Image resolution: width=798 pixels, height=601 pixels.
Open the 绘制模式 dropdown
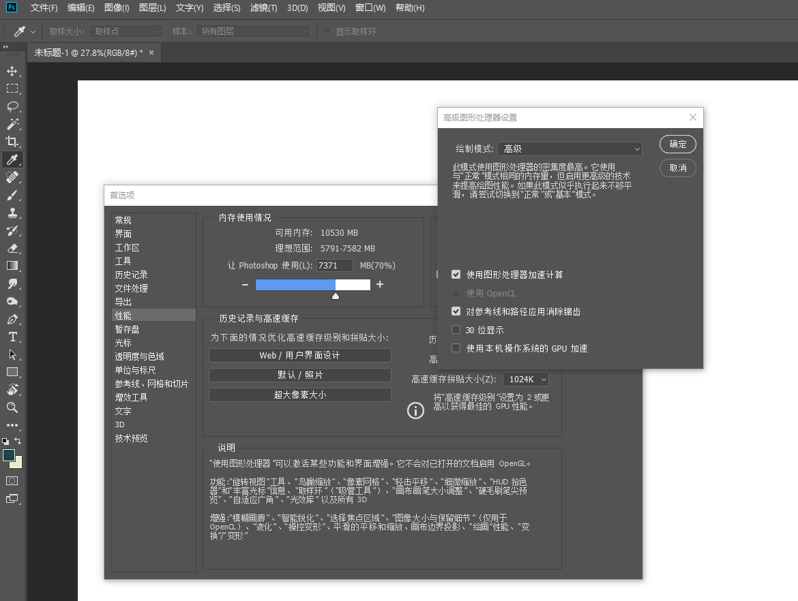tap(570, 148)
